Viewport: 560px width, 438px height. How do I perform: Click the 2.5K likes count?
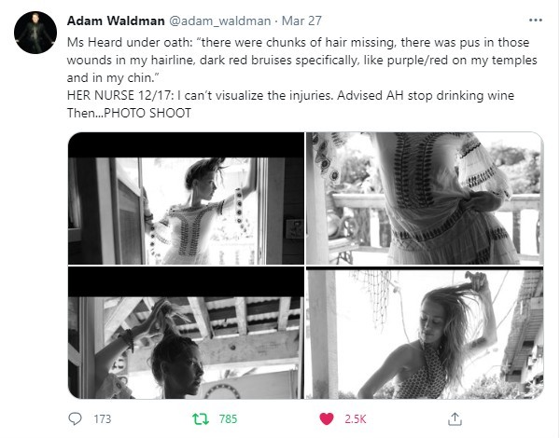click(356, 418)
